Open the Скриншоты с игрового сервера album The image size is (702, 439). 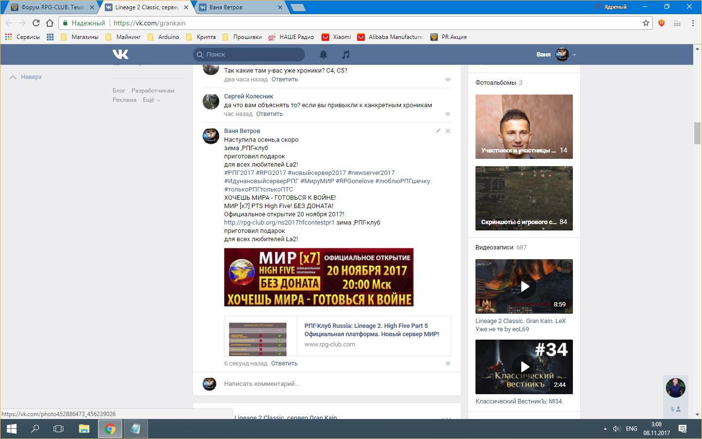524,198
